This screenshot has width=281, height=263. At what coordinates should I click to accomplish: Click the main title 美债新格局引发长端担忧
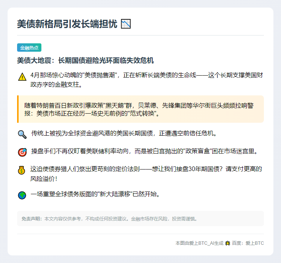pyautogui.click(x=67, y=24)
